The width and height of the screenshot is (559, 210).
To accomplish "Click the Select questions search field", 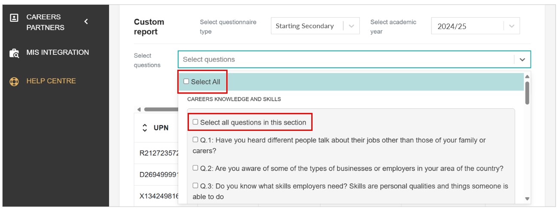I will pos(343,59).
